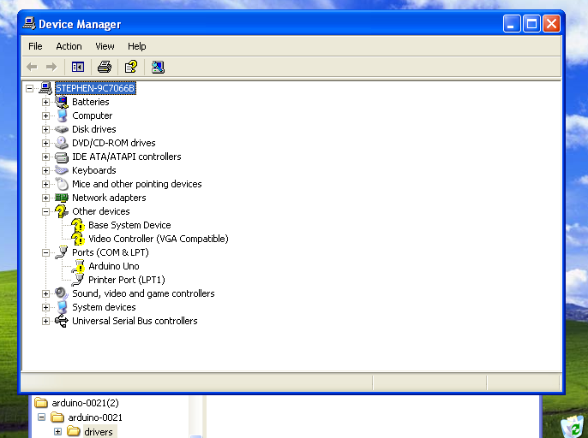Click arduino-0021 folder icon in background window
The image size is (588, 438).
click(57, 417)
